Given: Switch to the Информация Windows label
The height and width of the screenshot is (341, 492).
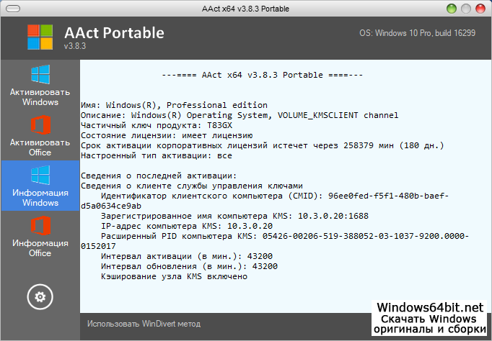Looking at the screenshot, I should [x=40, y=198].
